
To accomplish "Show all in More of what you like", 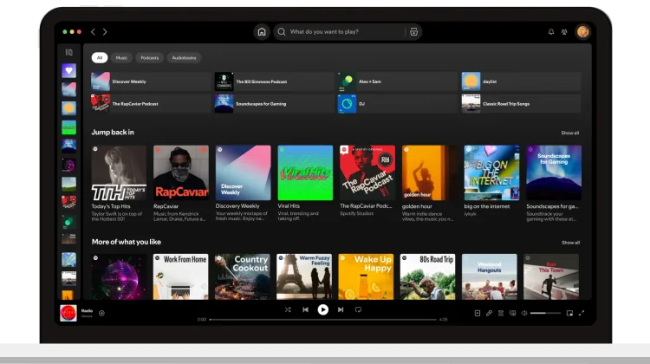I will pos(570,243).
